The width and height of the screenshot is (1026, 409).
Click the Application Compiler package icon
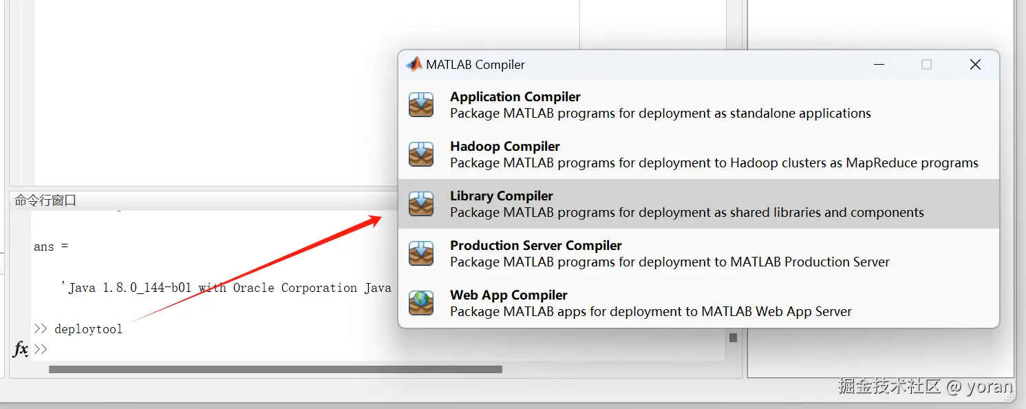(x=421, y=105)
